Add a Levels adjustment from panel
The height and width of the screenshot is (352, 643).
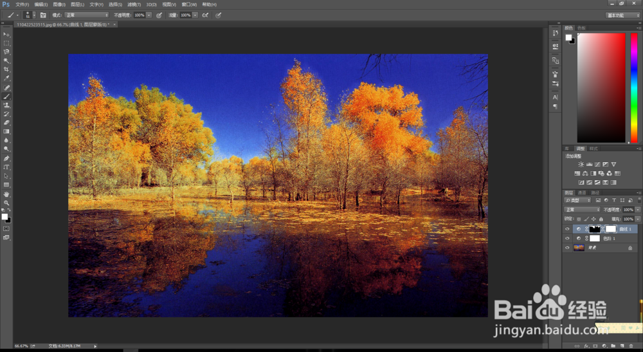(x=589, y=165)
